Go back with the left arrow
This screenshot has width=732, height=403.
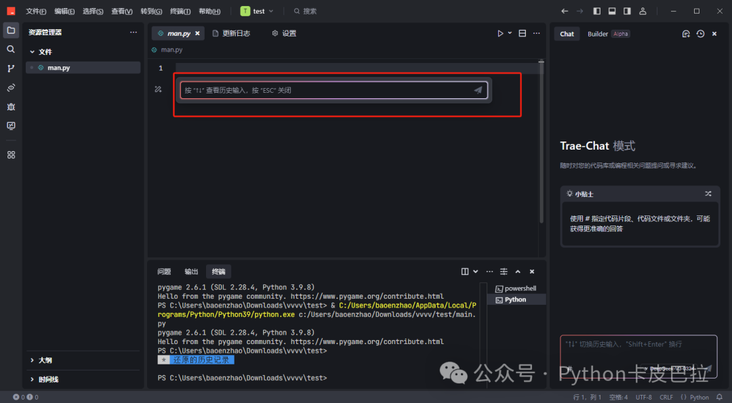point(565,12)
